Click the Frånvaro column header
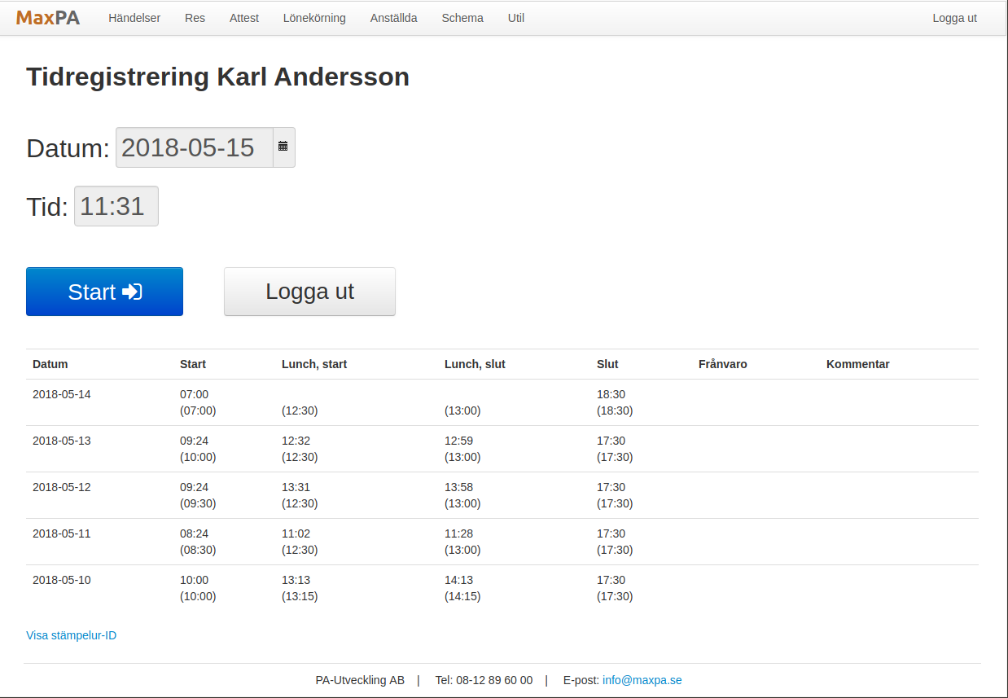 723,364
